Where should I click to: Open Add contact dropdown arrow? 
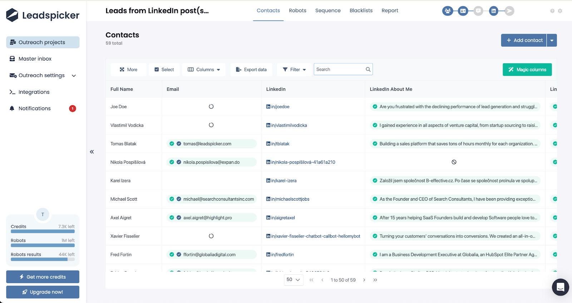pos(552,40)
